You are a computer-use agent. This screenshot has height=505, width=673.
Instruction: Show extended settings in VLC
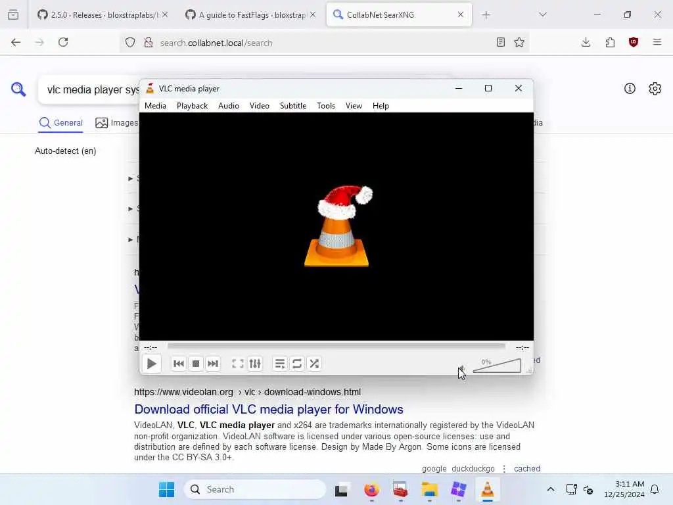[255, 364]
